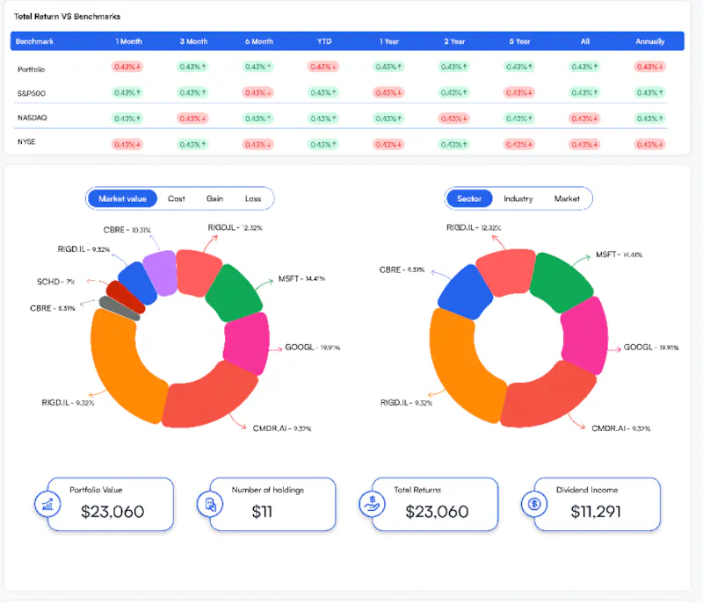Switch to the Industry tab
Image resolution: width=703 pixels, height=603 pixels.
pos(518,198)
